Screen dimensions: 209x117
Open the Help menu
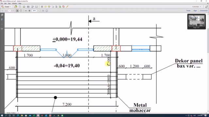(x=20, y=4)
